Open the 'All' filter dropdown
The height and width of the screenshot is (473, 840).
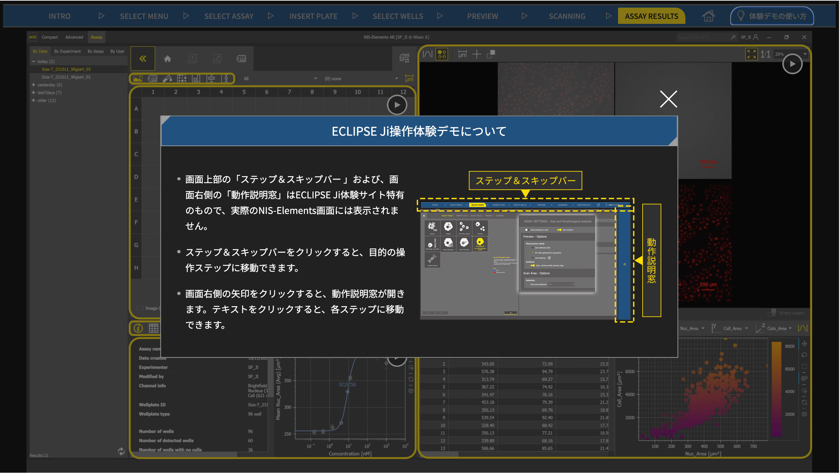280,79
